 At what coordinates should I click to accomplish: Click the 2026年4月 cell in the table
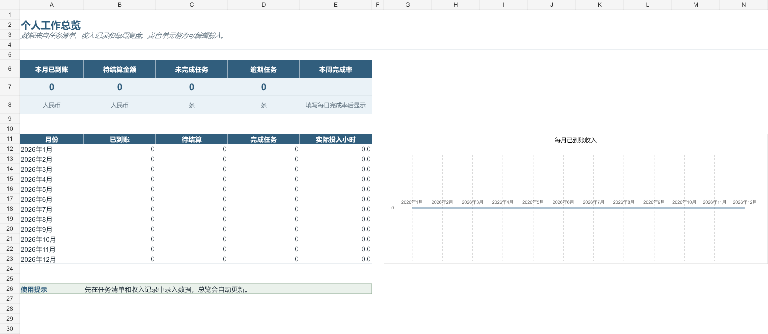point(52,179)
